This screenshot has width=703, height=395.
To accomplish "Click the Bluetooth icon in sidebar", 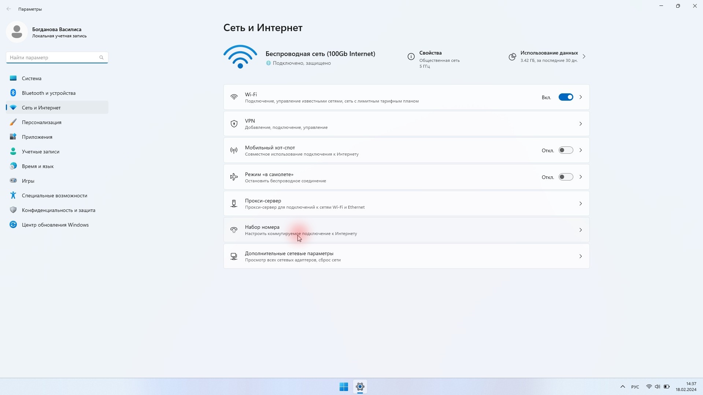I will pos(13,93).
